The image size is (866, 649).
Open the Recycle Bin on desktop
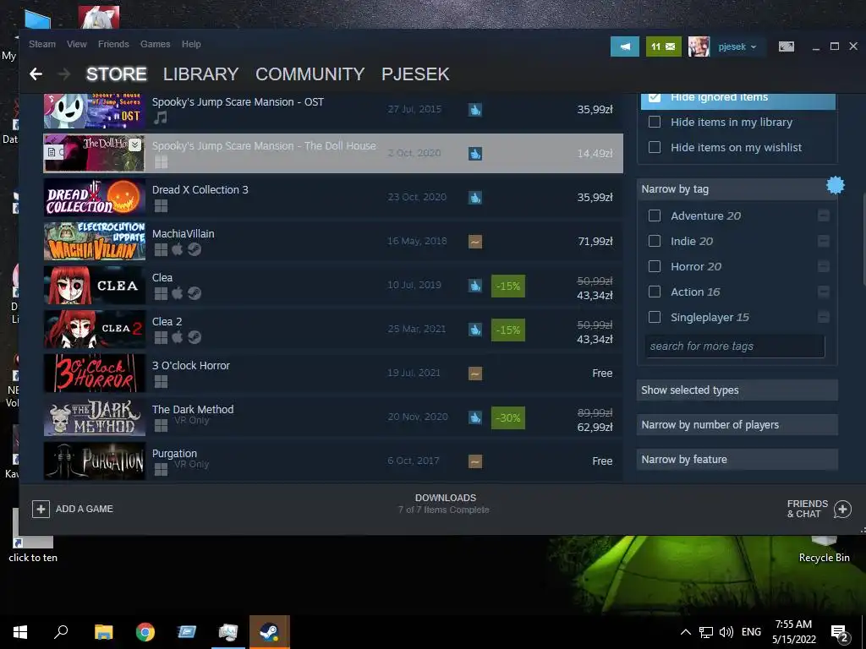click(824, 548)
